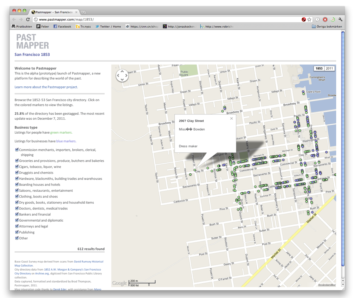Open the Facebook bookmark
The width and height of the screenshot is (355, 298).
click(x=62, y=27)
